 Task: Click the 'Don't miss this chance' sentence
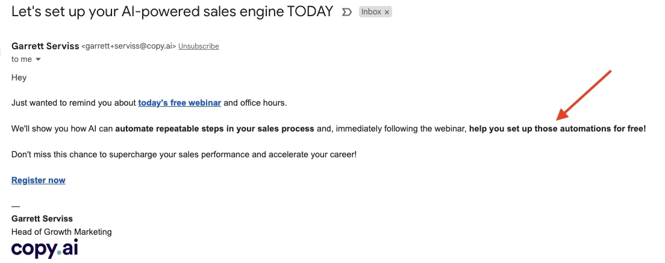[x=184, y=154]
